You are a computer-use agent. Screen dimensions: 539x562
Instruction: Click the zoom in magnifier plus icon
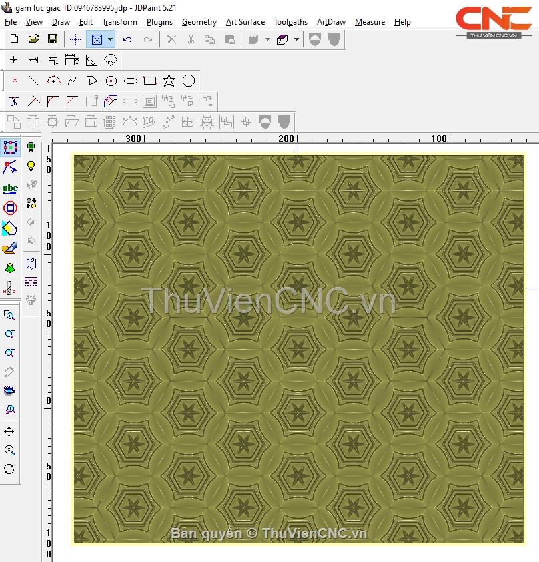[9, 352]
